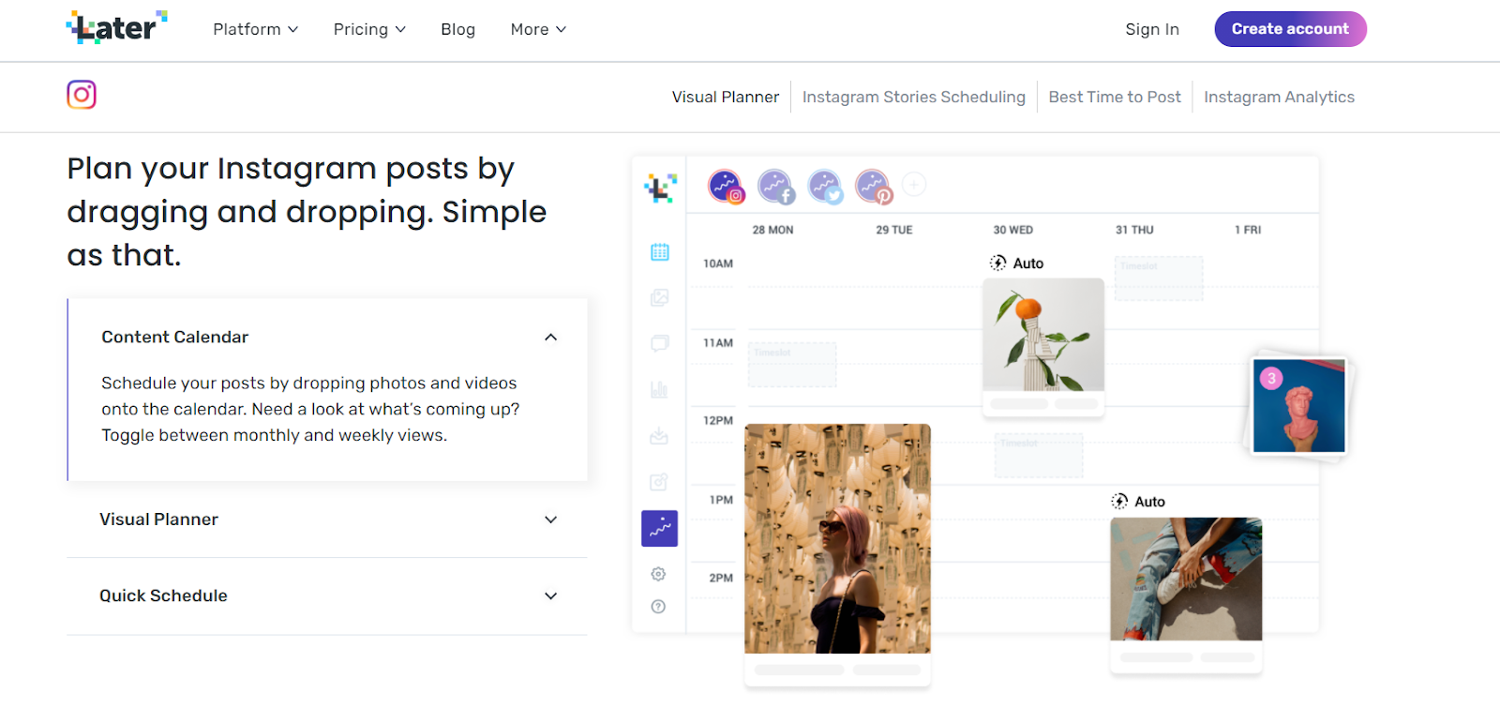Click the 28 MON column header

772,230
